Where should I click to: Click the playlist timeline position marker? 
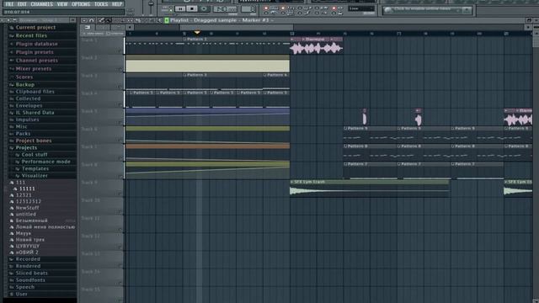point(197,33)
